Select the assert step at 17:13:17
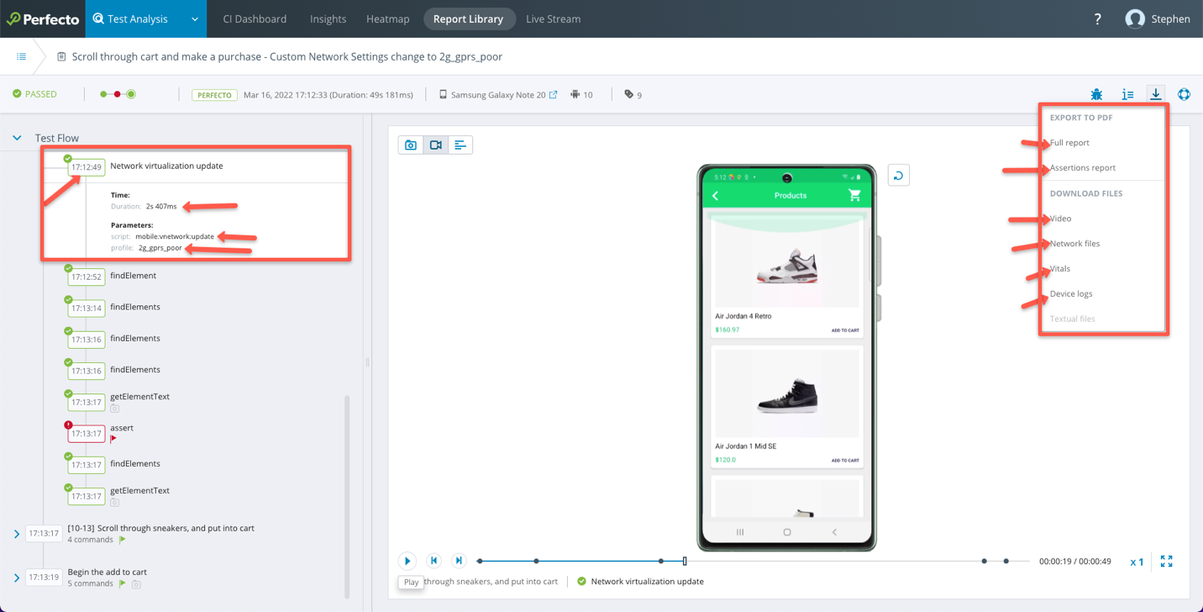1203x612 pixels. point(122,428)
